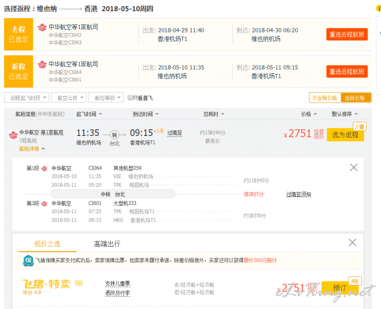This screenshot has height=309, width=381.
Task: Sort by 价格 column
Action: point(309,114)
